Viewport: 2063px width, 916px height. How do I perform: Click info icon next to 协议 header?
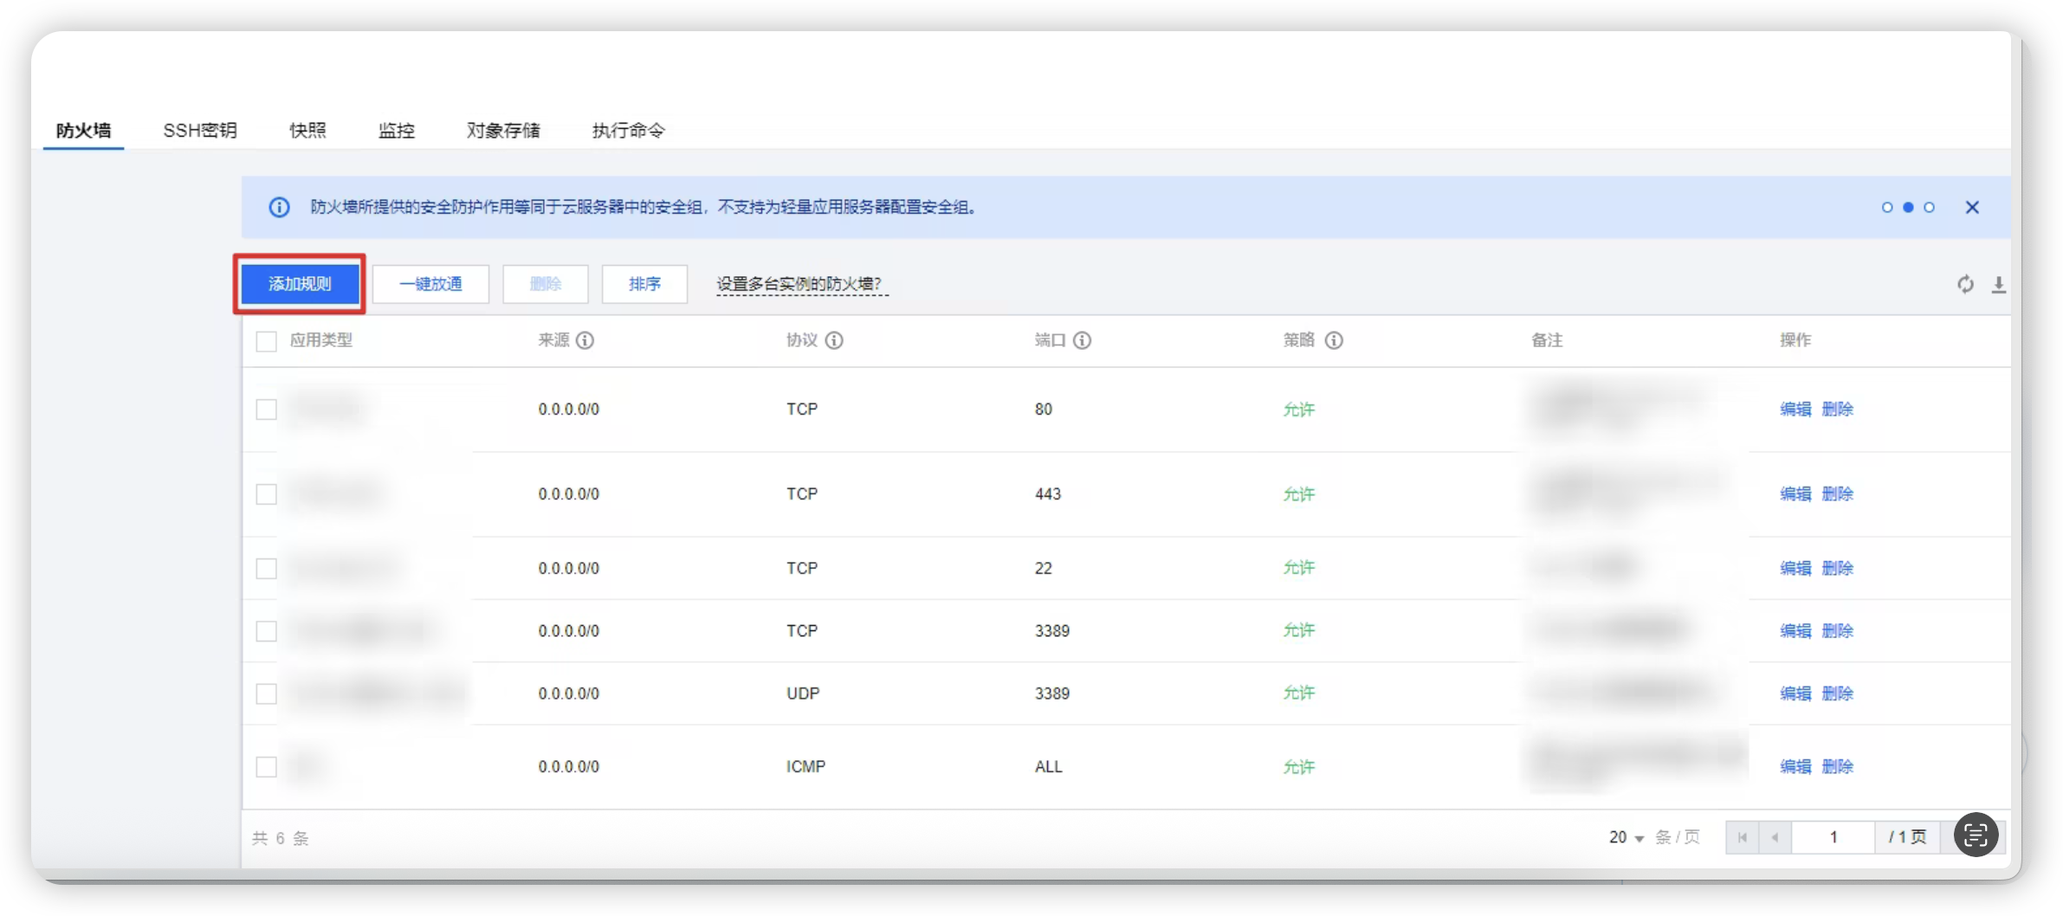pyautogui.click(x=834, y=340)
